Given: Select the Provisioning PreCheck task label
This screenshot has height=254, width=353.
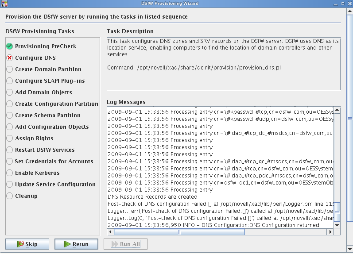Looking at the screenshot, I should pyautogui.click(x=46, y=46).
